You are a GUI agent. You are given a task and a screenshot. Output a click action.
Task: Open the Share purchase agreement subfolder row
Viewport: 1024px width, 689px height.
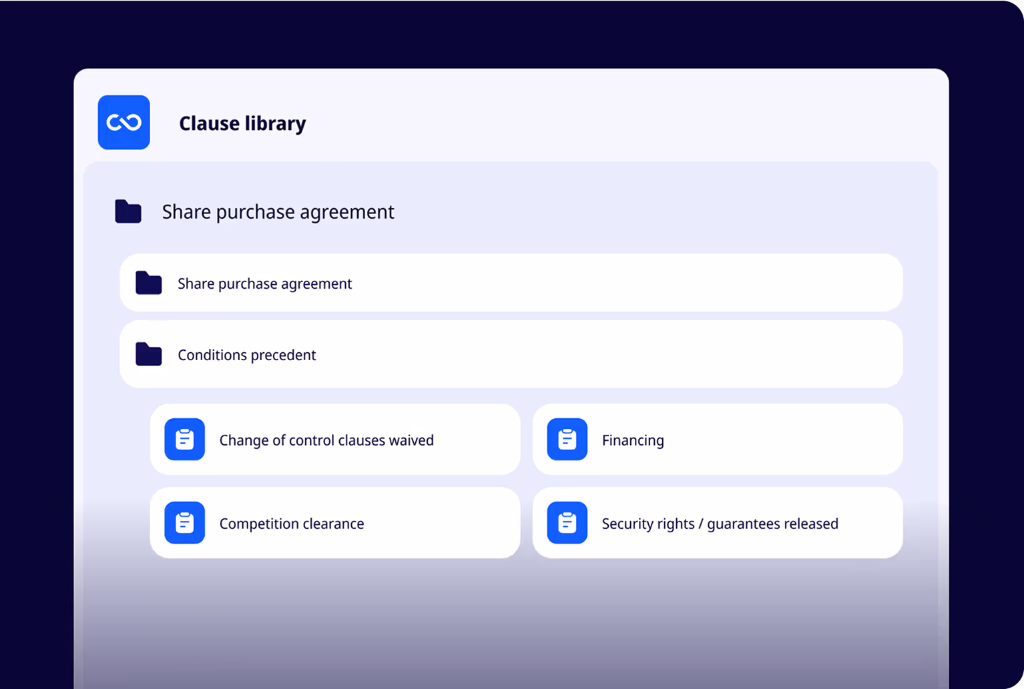tap(511, 283)
